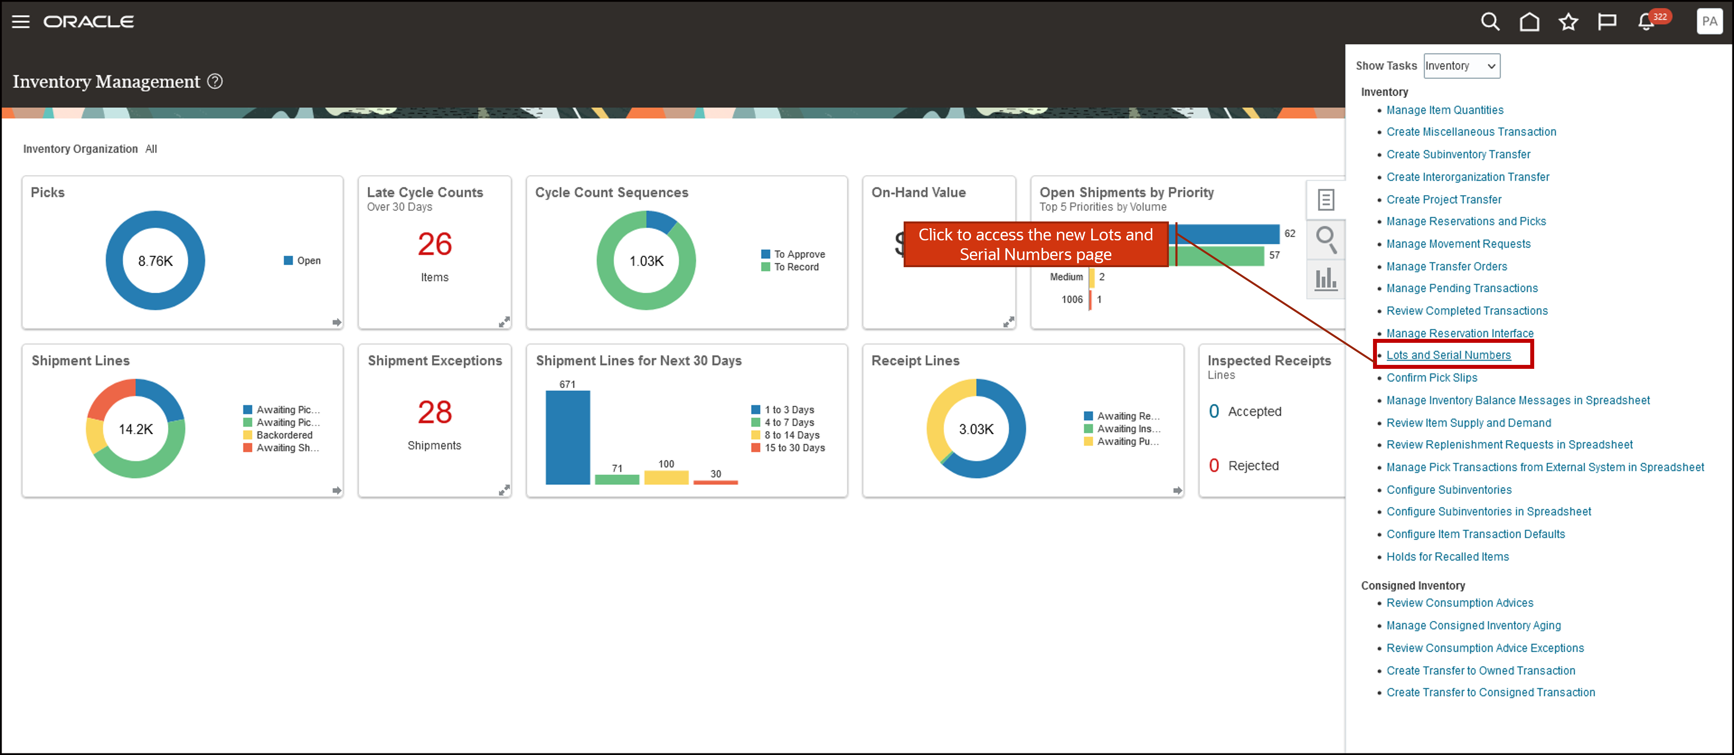Screen dimensions: 1734x755
Task: Open the Watchlist flag icon
Action: coord(1607,22)
